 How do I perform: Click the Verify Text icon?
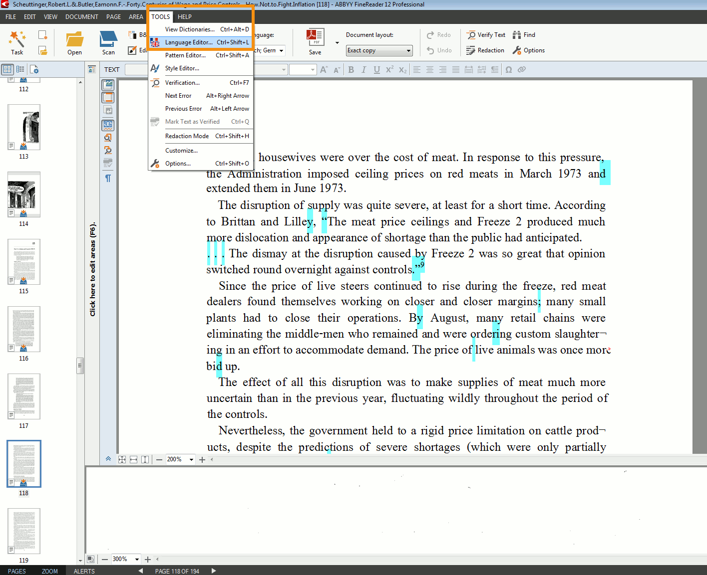click(x=471, y=35)
